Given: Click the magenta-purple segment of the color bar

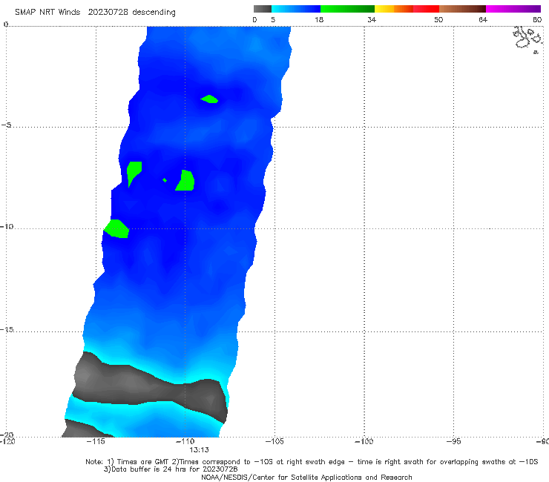Looking at the screenshot, I should 513,9.
